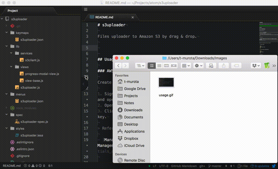Open .gitignore file
This screenshot has width=278, height=169.
(22, 156)
